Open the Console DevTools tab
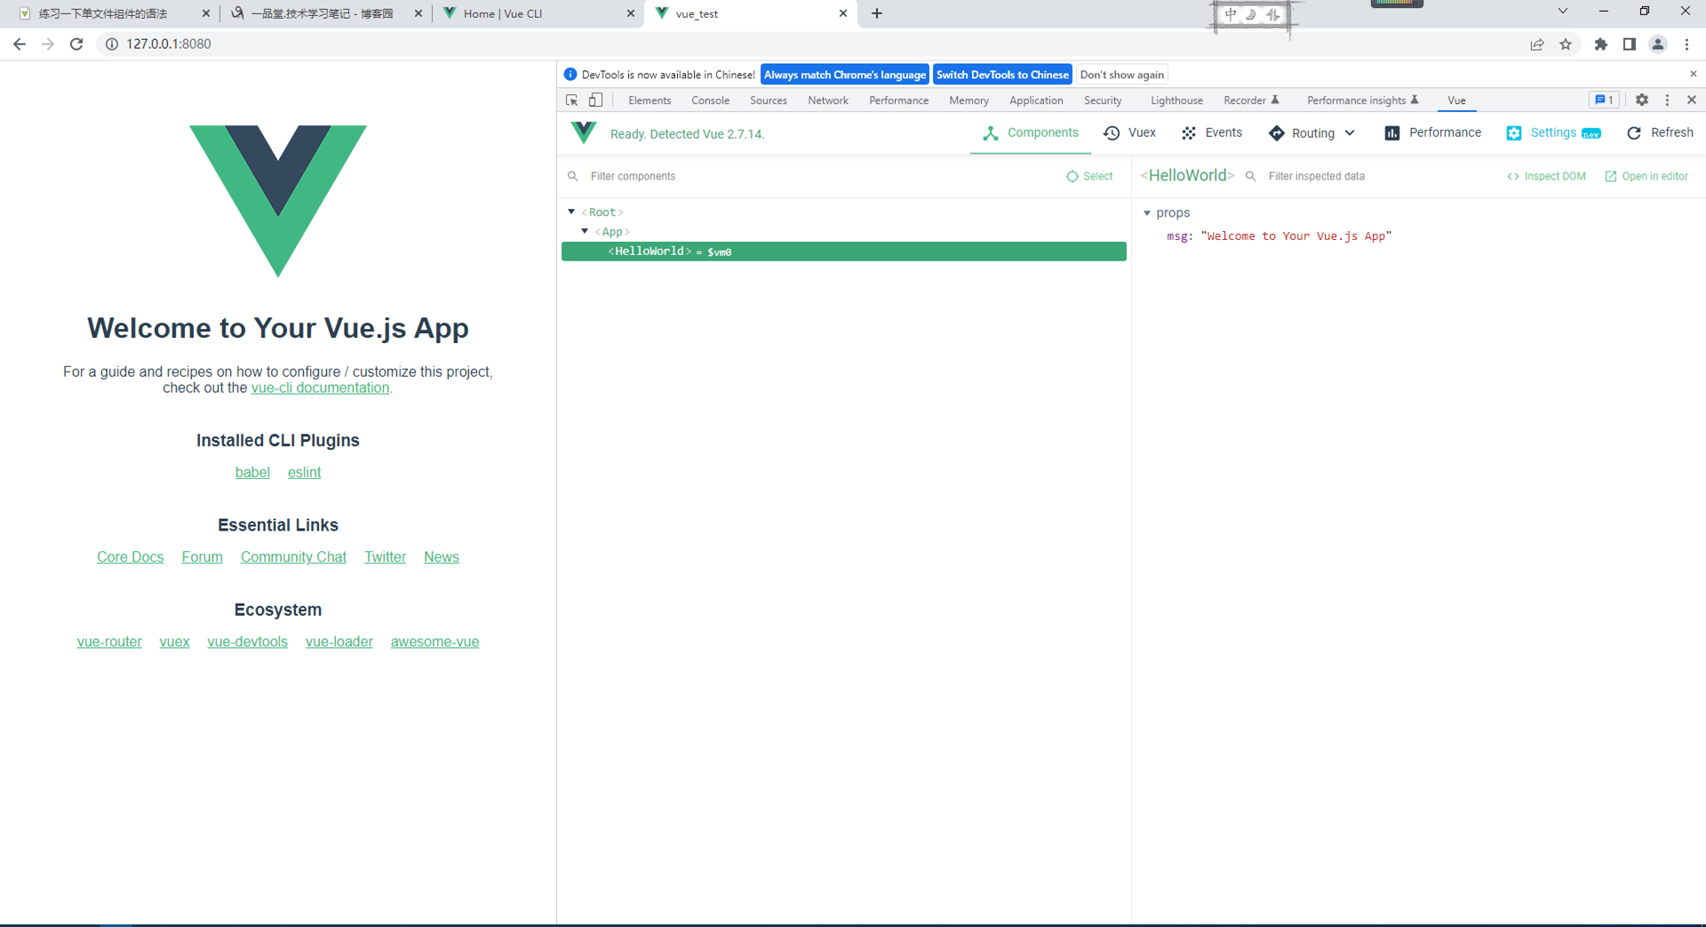The image size is (1706, 927). click(710, 100)
